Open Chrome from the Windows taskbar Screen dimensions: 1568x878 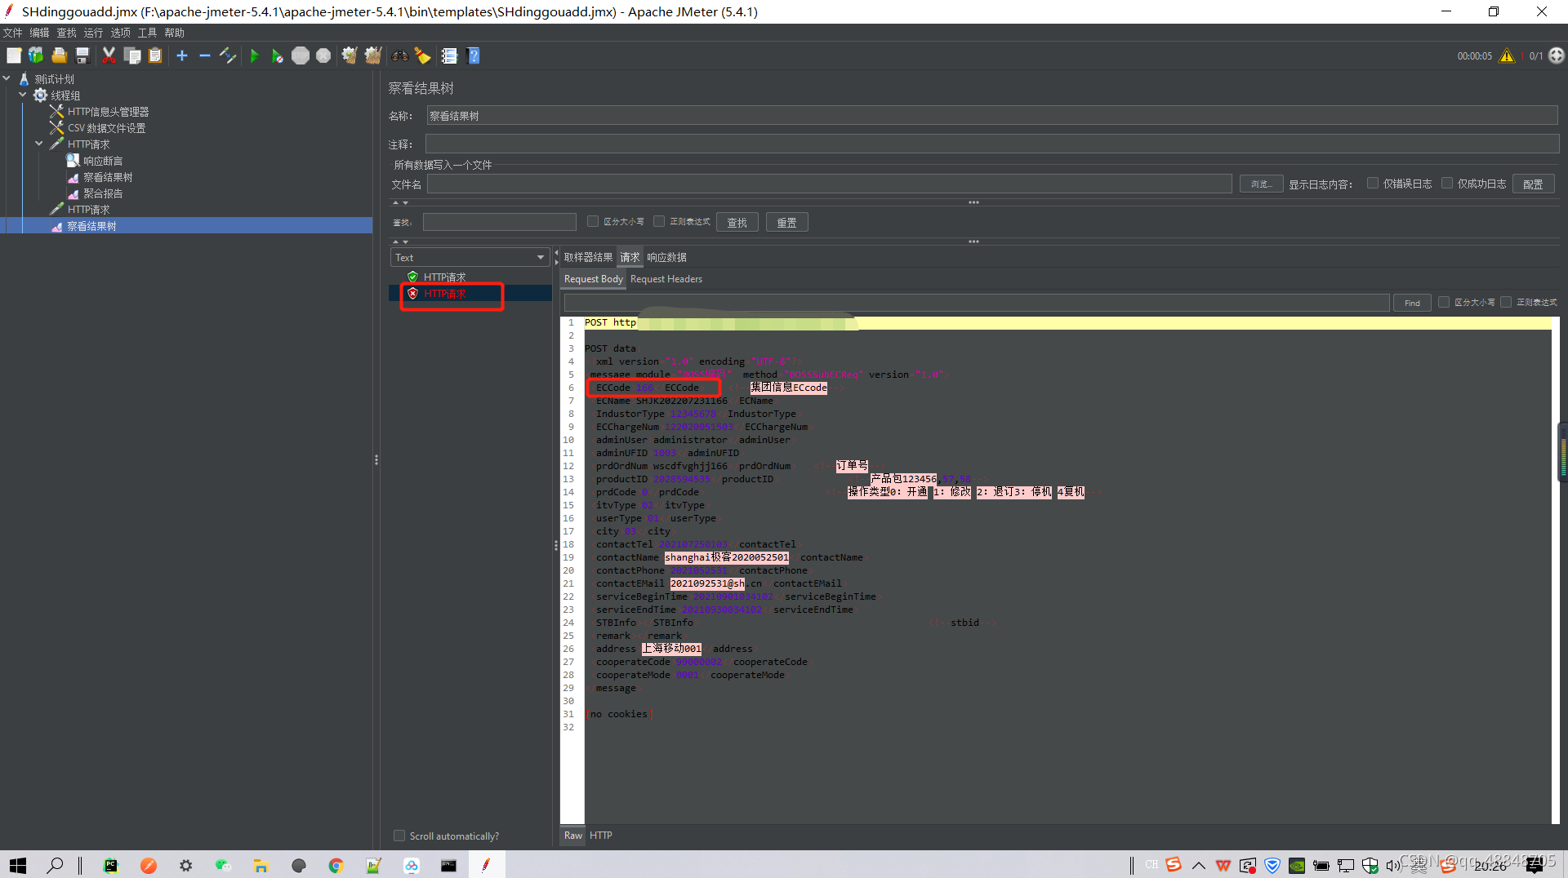pyautogui.click(x=336, y=865)
